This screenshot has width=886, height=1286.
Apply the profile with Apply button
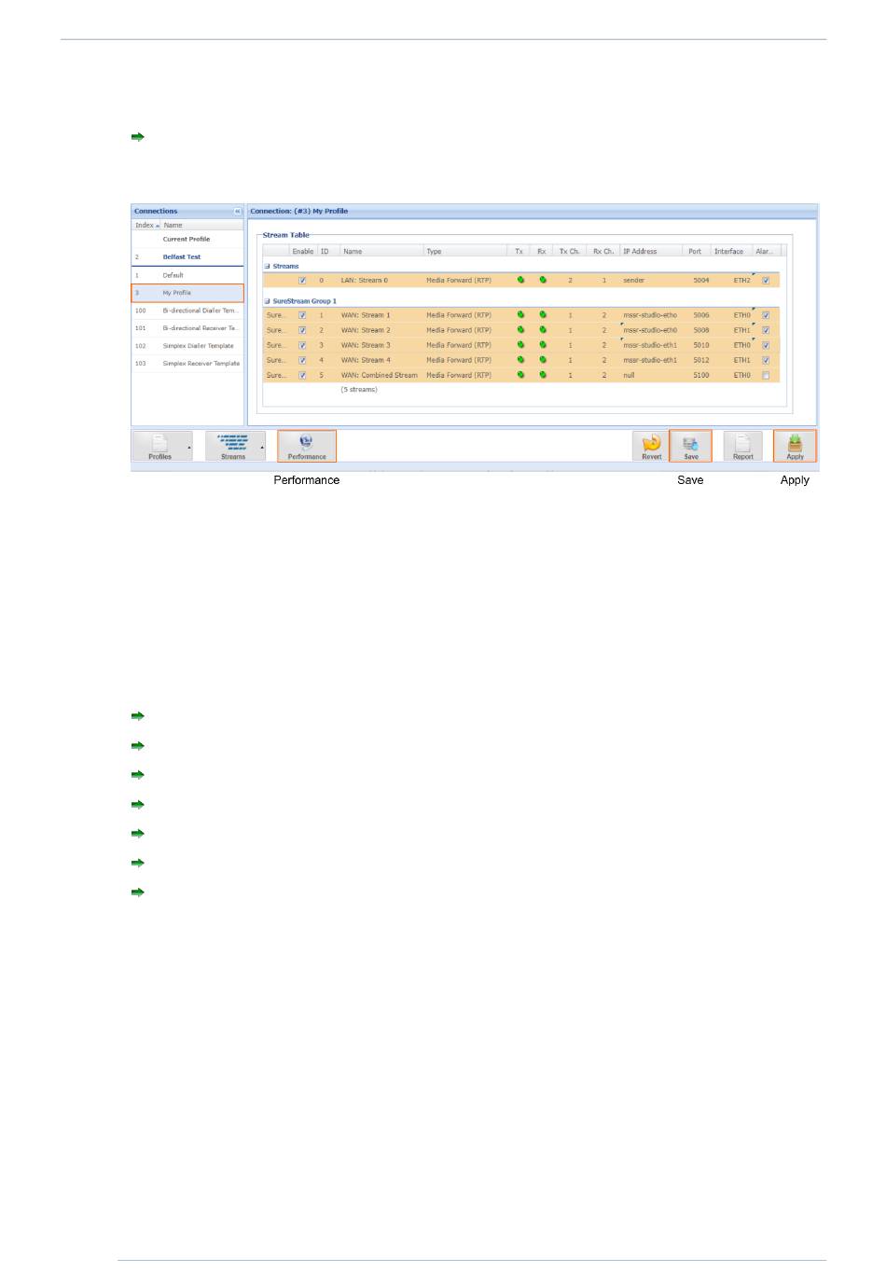pos(795,446)
